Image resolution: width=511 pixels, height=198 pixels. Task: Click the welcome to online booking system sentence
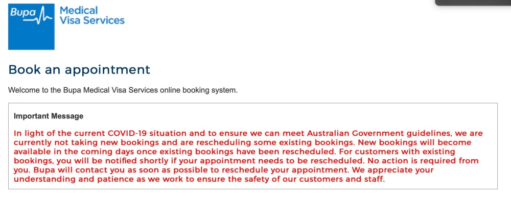coord(123,90)
